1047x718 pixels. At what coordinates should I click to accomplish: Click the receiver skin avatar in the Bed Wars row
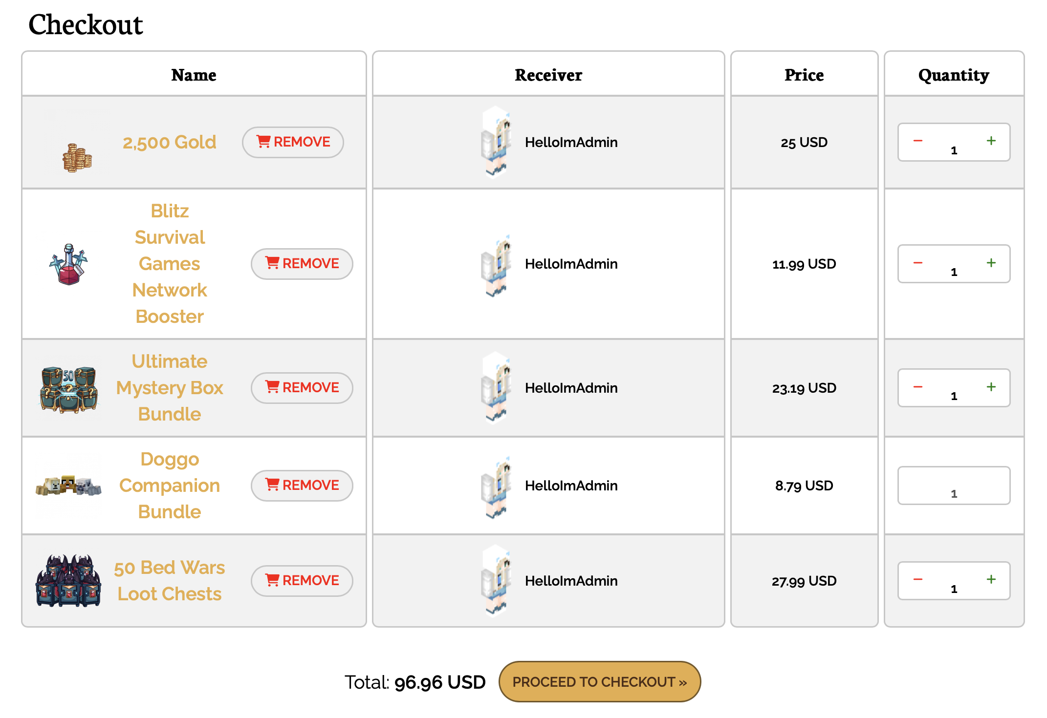pos(496,581)
